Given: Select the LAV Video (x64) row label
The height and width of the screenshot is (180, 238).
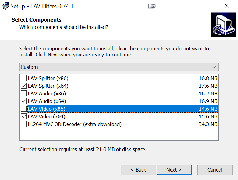Looking at the screenshot, I should [x=46, y=116].
